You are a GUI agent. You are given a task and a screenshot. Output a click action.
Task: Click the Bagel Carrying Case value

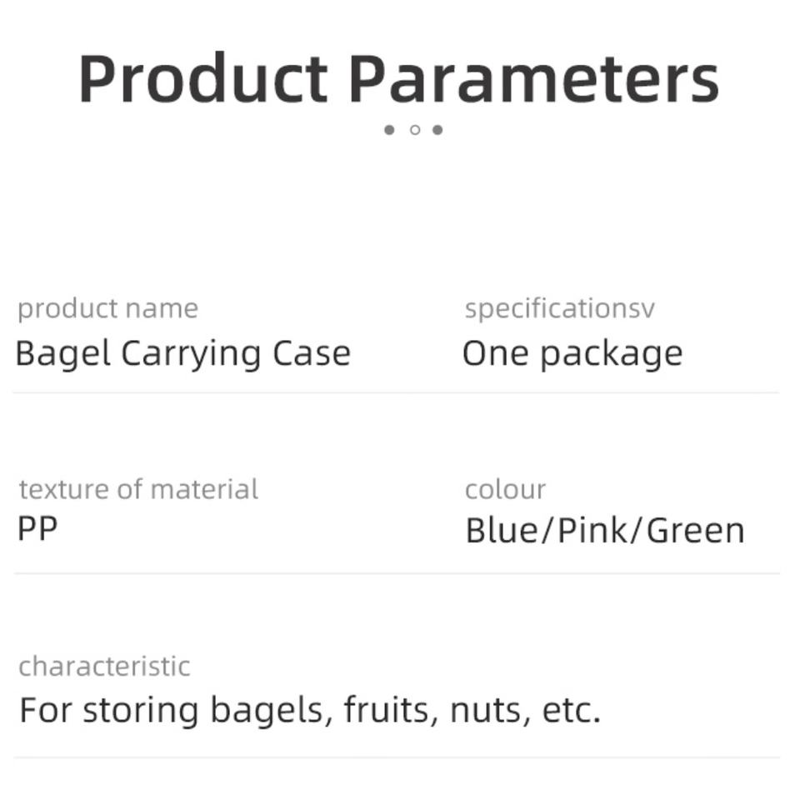pos(183,354)
